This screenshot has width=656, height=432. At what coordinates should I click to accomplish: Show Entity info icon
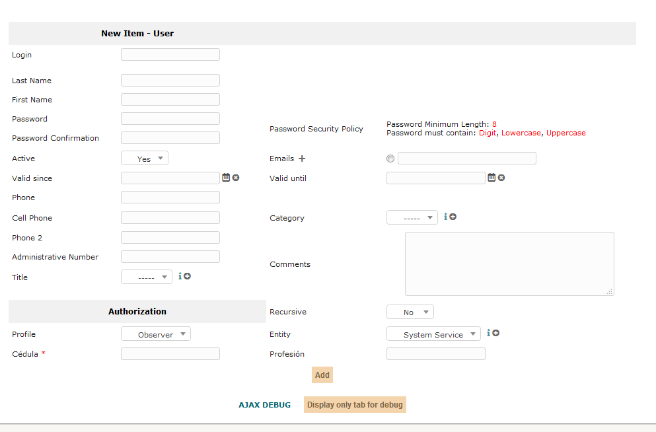pyautogui.click(x=488, y=333)
